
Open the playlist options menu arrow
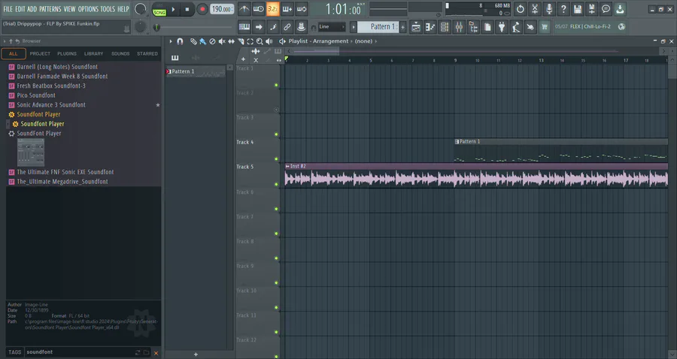pyautogui.click(x=171, y=41)
